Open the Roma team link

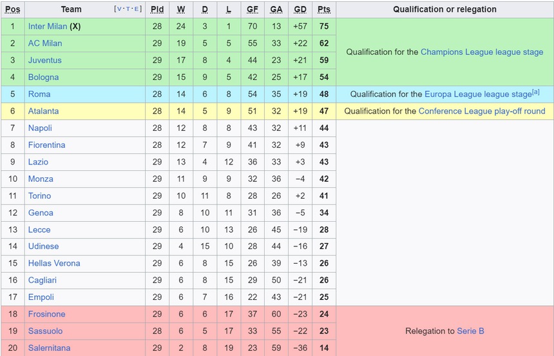pyautogui.click(x=39, y=94)
